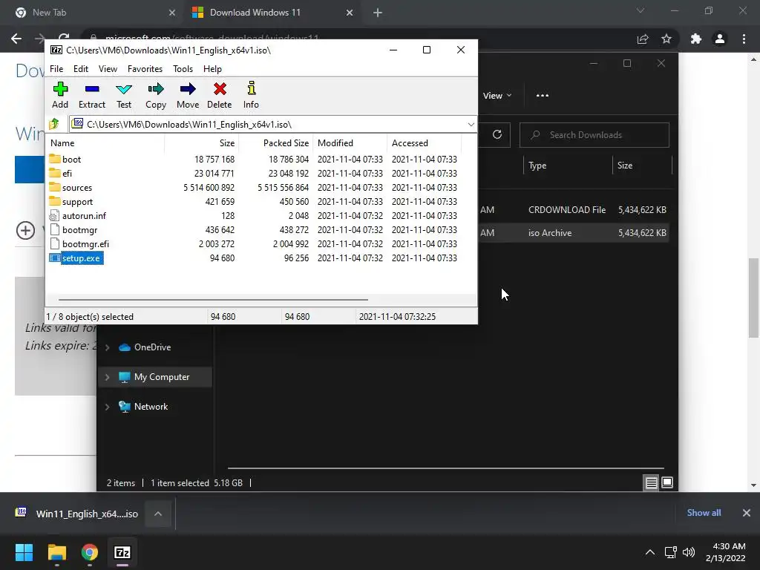Click the Explorer refresh button

[497, 135]
